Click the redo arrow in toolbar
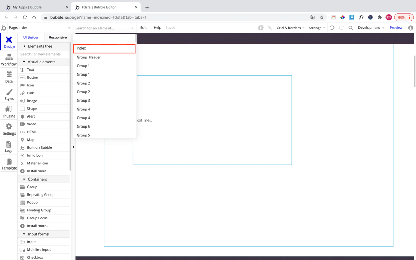This screenshot has height=260, width=416. (x=341, y=28)
